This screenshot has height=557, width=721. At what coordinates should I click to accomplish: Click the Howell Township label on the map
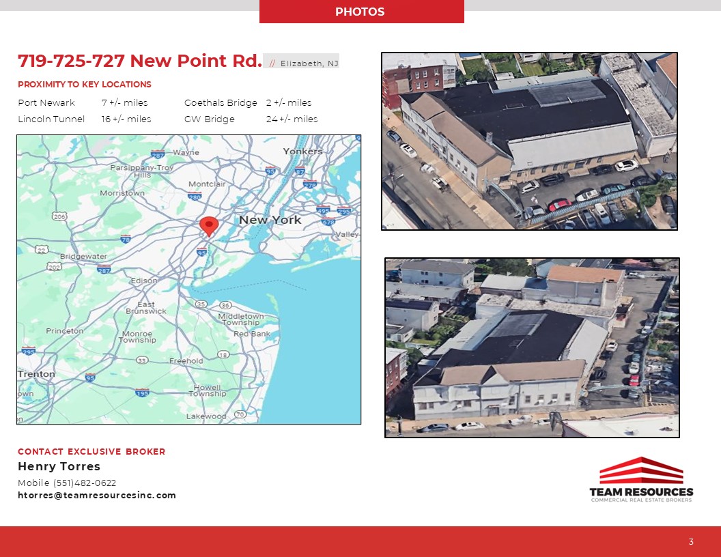[x=207, y=390]
